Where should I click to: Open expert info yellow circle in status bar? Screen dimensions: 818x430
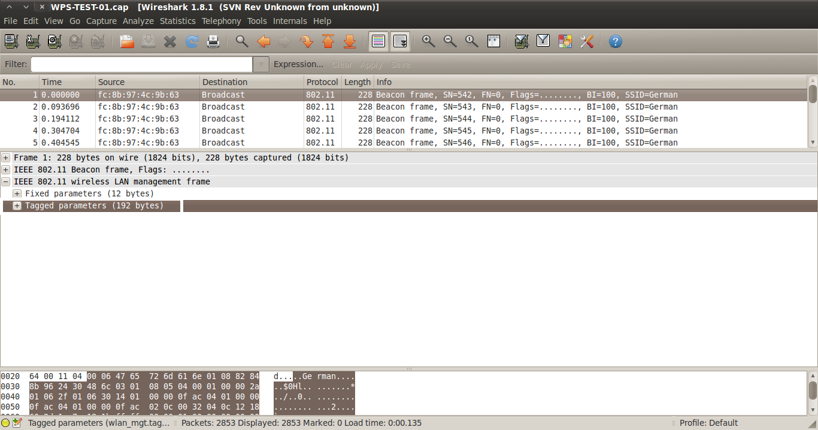coord(5,423)
